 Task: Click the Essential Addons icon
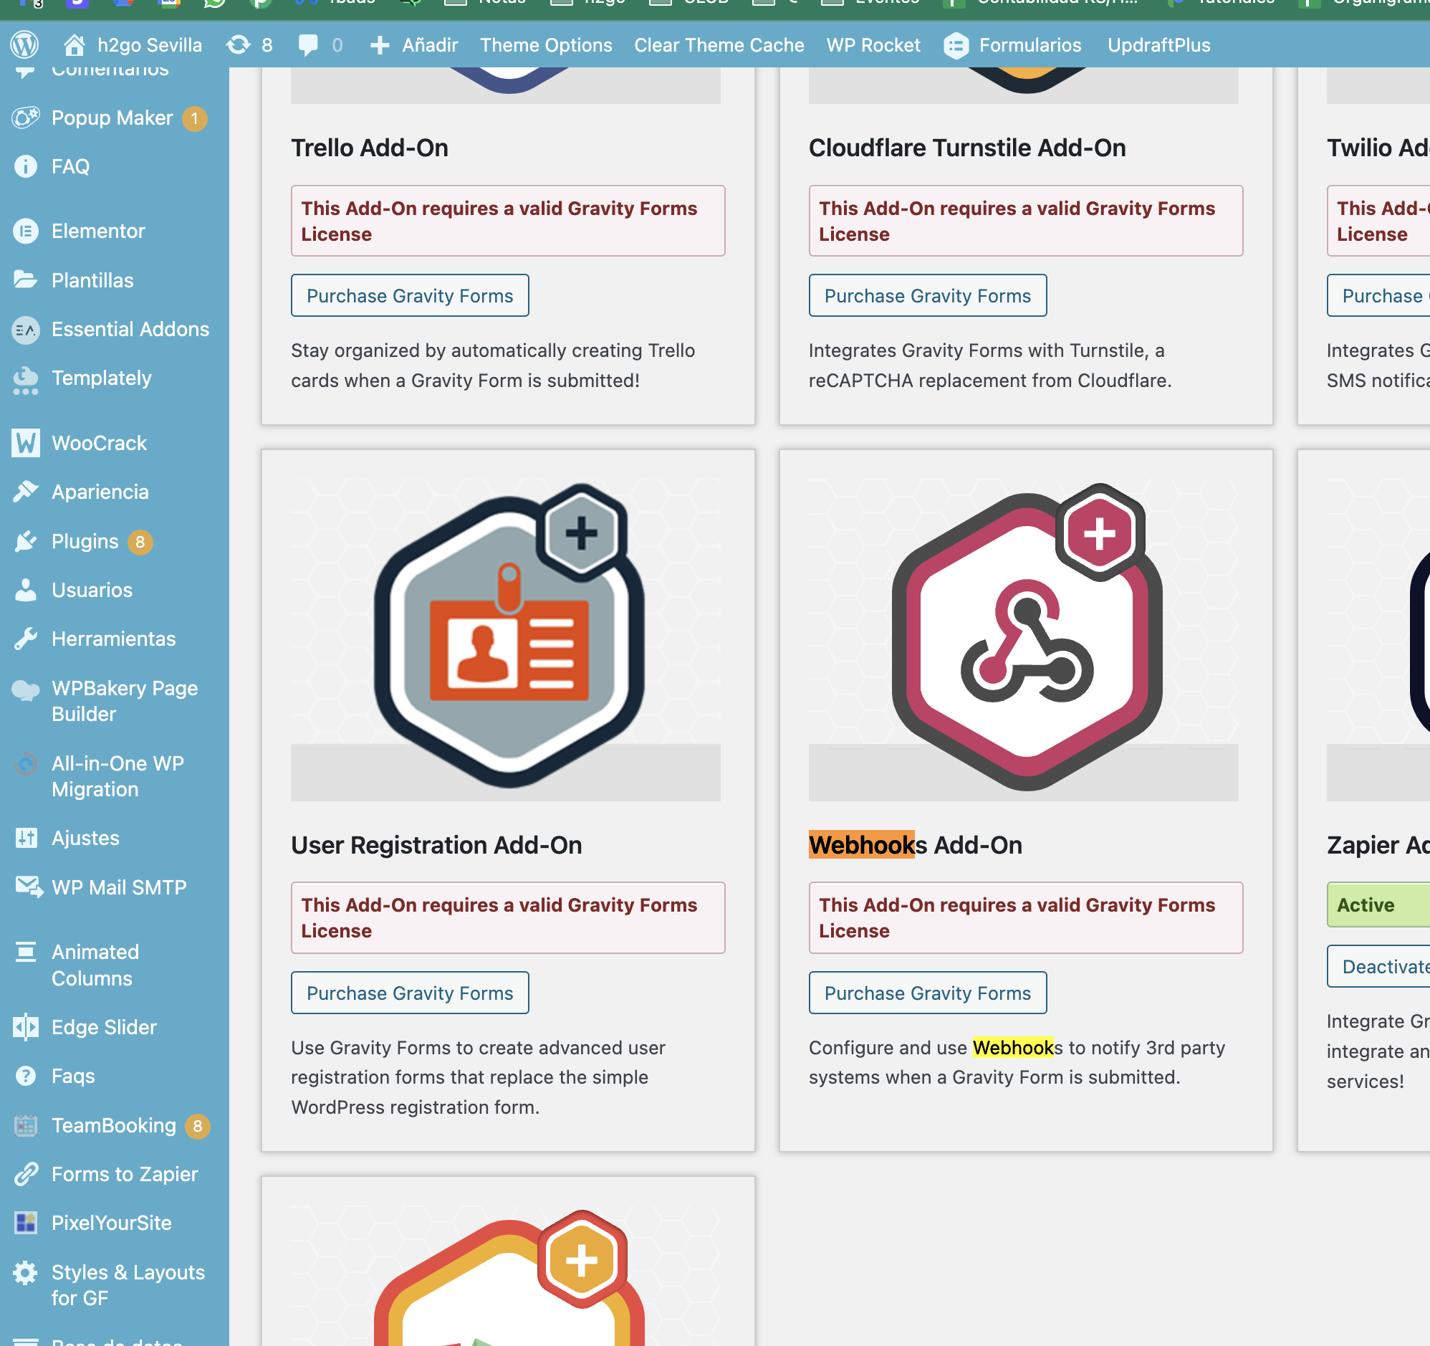click(x=26, y=330)
